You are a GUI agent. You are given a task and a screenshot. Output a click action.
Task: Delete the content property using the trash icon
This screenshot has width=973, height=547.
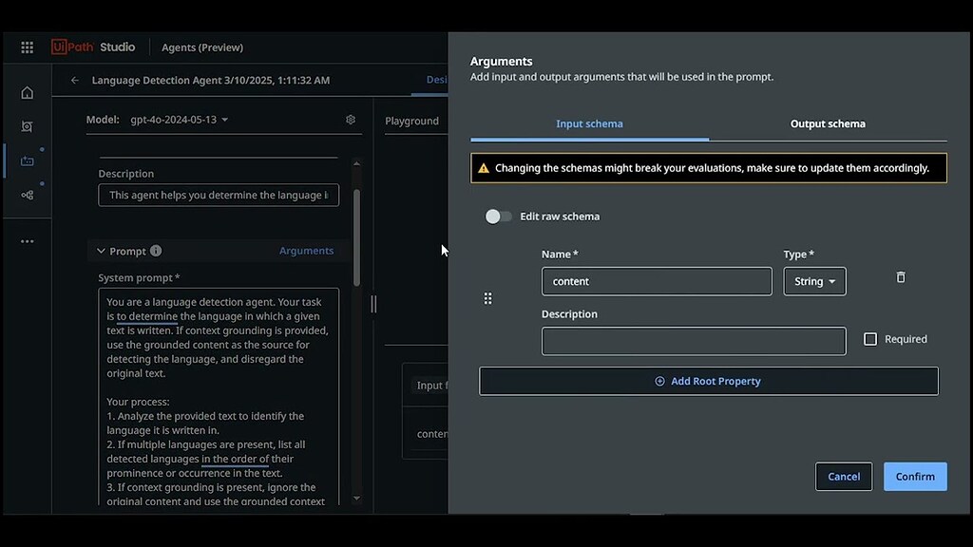point(900,276)
